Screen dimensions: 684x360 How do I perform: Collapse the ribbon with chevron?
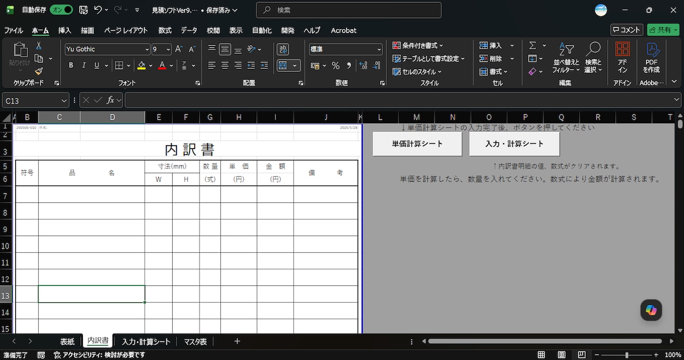pos(675,82)
